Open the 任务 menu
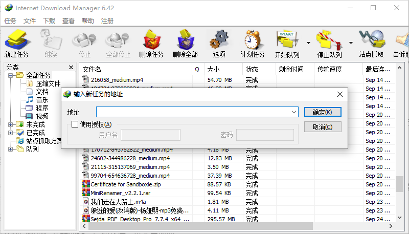409x234 pixels. point(10,20)
